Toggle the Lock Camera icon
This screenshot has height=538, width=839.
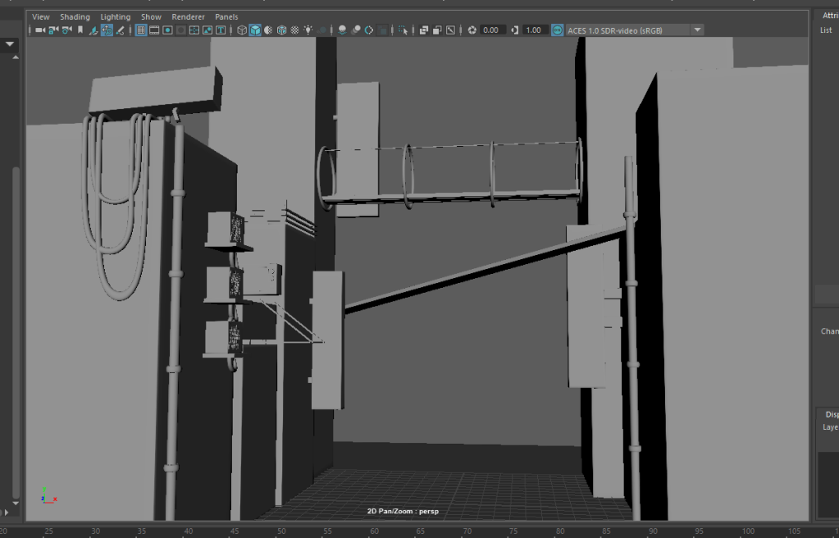pos(52,30)
